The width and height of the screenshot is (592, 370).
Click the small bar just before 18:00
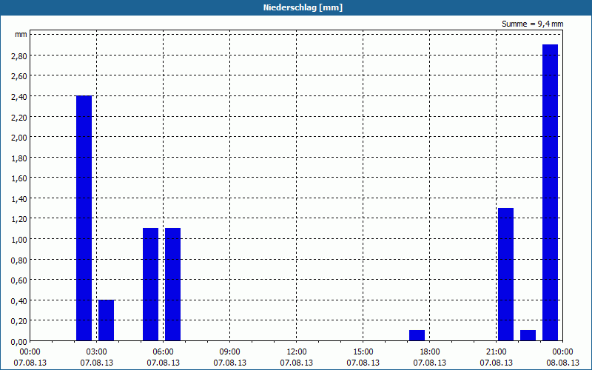tap(417, 336)
